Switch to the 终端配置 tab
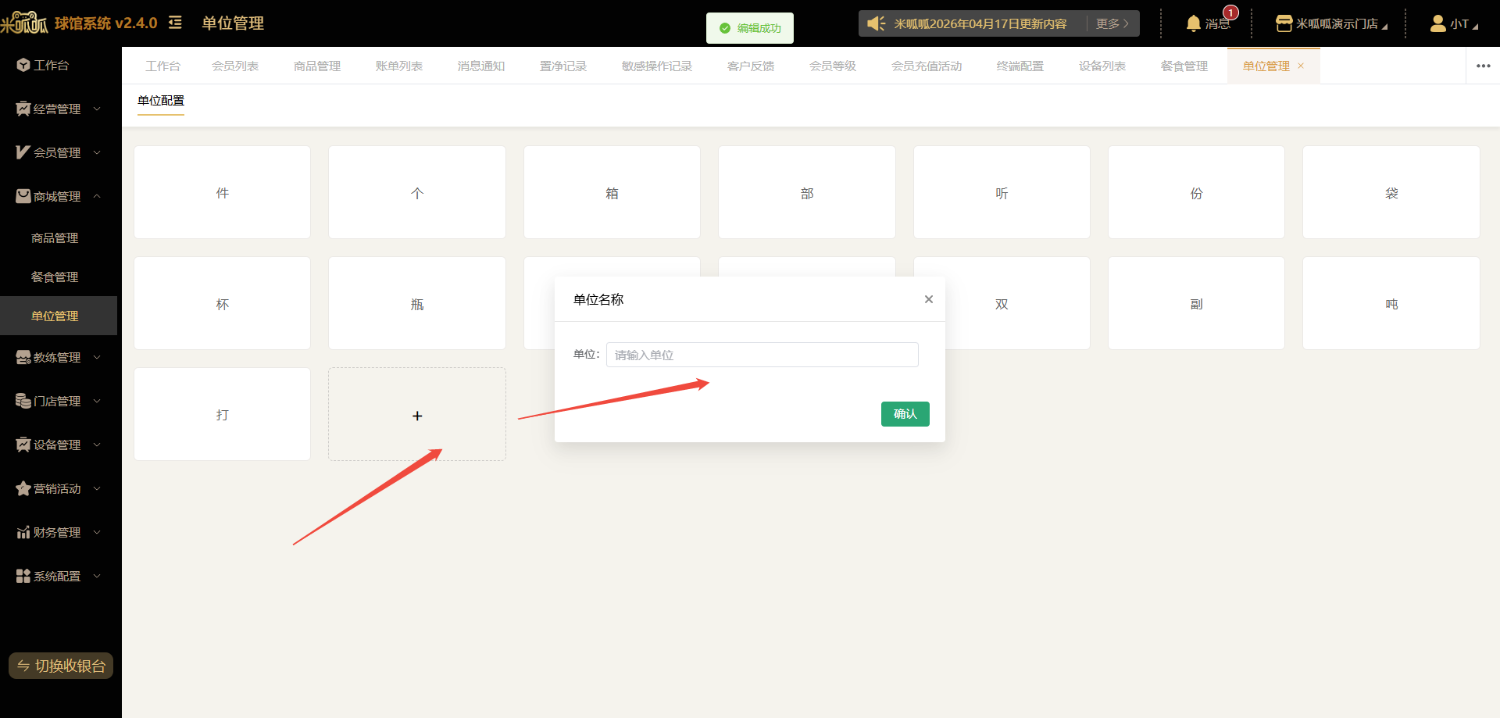The width and height of the screenshot is (1500, 718). pos(1020,66)
